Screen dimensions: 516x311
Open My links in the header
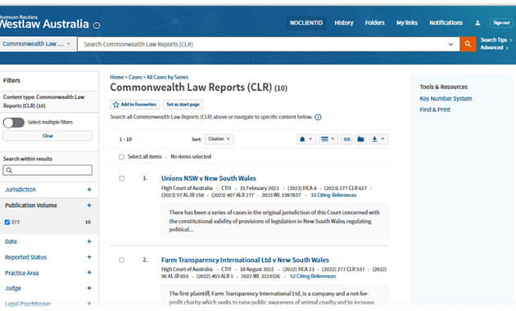(x=407, y=23)
